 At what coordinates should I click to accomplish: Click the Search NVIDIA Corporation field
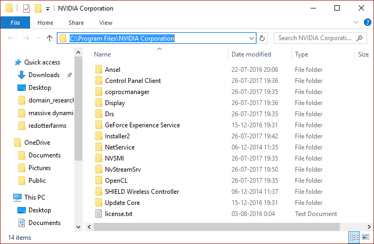(x=315, y=38)
